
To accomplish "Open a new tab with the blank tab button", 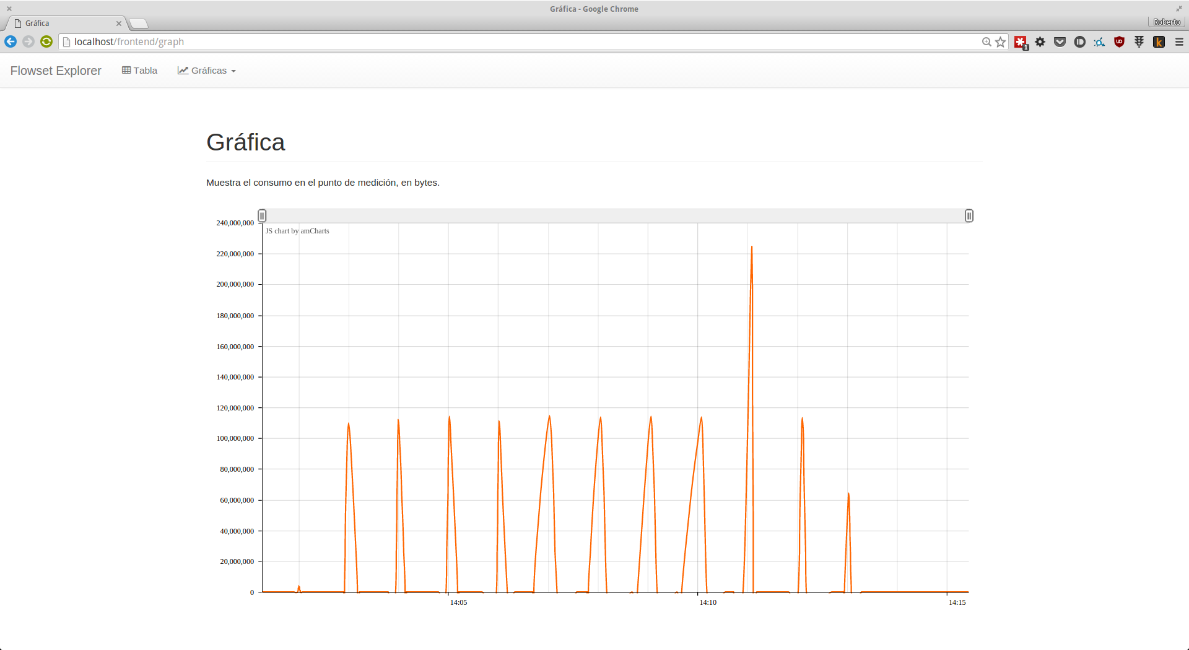I will pyautogui.click(x=139, y=24).
